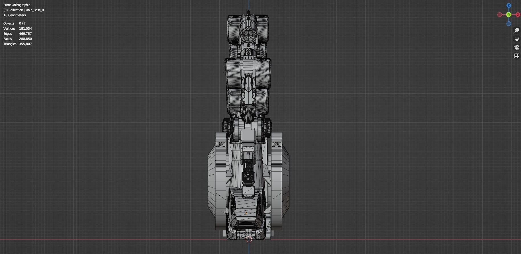The width and height of the screenshot is (521, 254).
Task: Click the Faces count 288,850
Action: tap(25, 39)
